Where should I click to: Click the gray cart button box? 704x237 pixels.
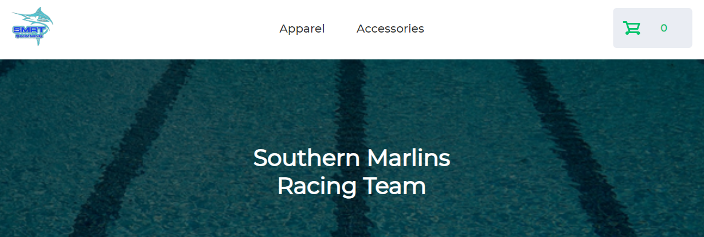[x=652, y=28]
